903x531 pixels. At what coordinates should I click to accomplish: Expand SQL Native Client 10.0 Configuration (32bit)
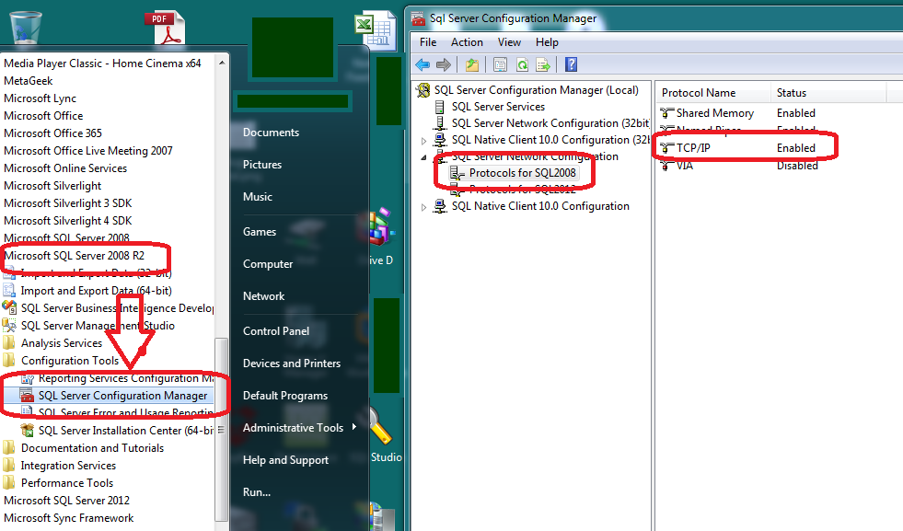[423, 141]
